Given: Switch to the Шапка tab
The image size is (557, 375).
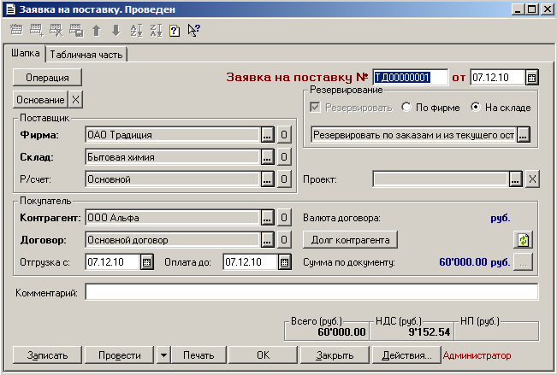Looking at the screenshot, I should 26,54.
